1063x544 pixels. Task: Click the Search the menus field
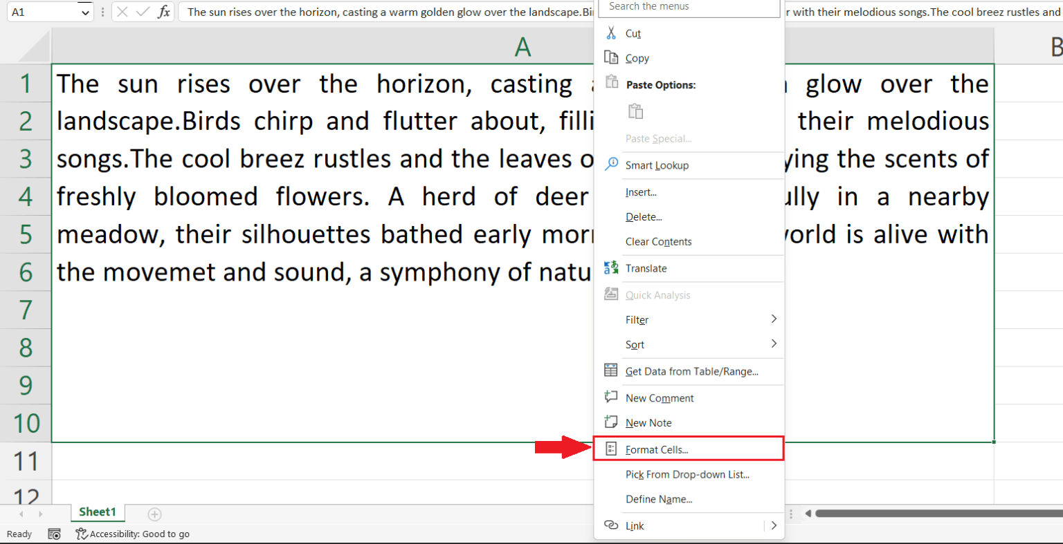[688, 7]
